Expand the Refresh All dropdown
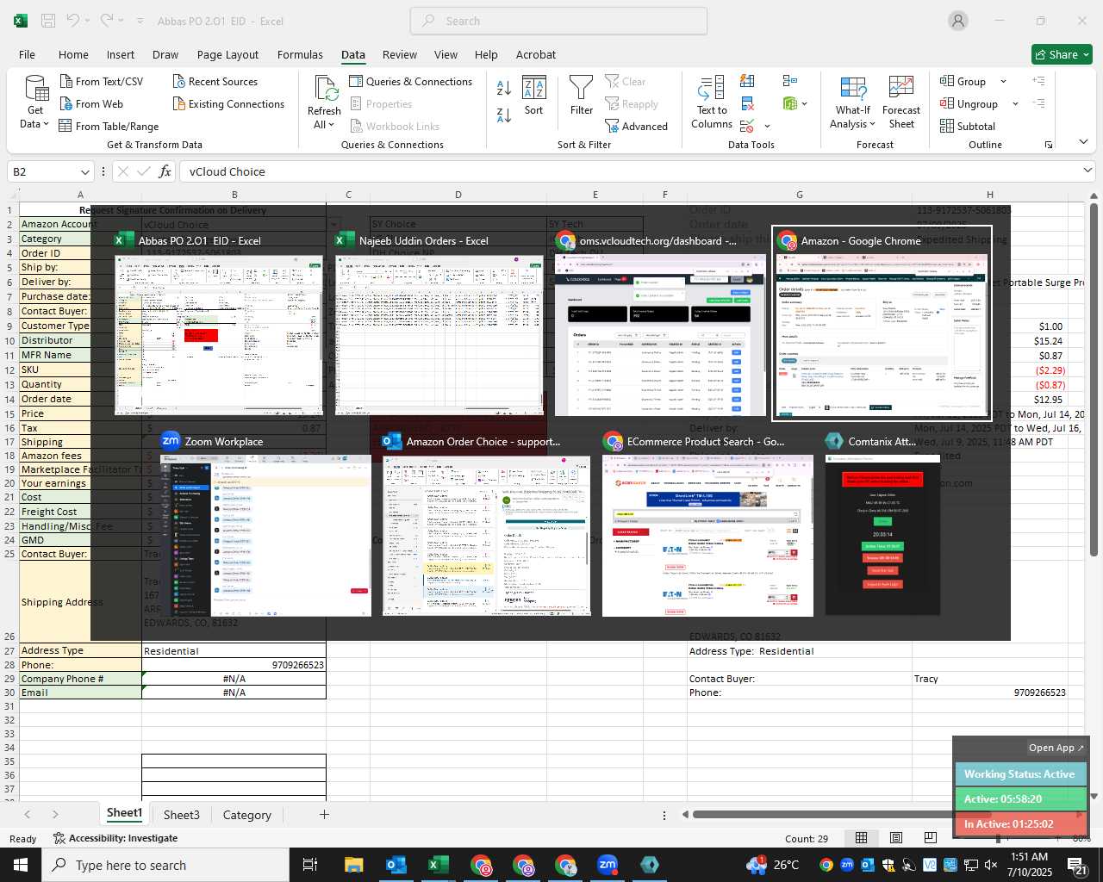This screenshot has width=1103, height=882. point(331,125)
